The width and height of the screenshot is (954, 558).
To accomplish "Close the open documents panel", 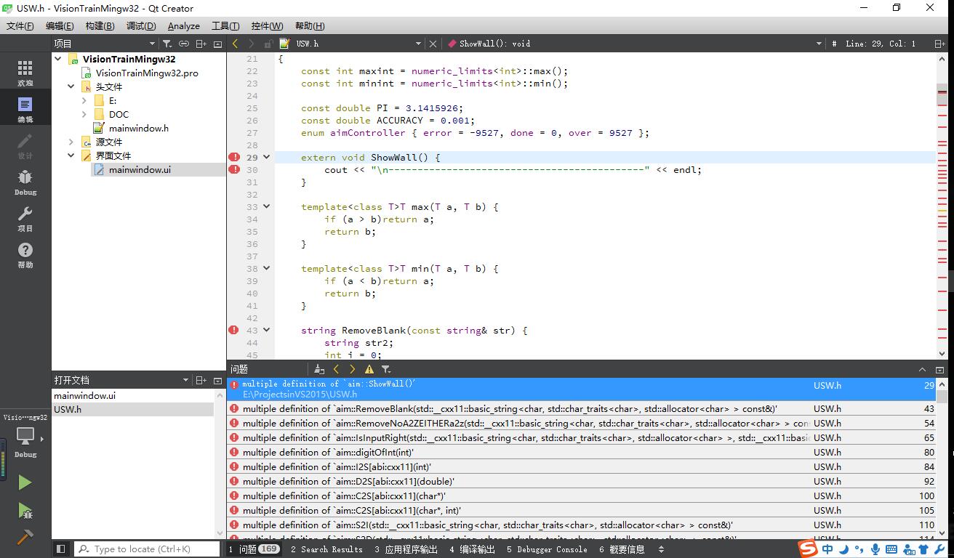I will [x=217, y=380].
